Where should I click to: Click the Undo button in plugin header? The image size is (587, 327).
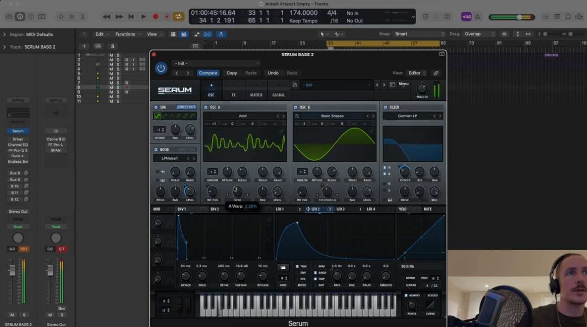tap(273, 73)
